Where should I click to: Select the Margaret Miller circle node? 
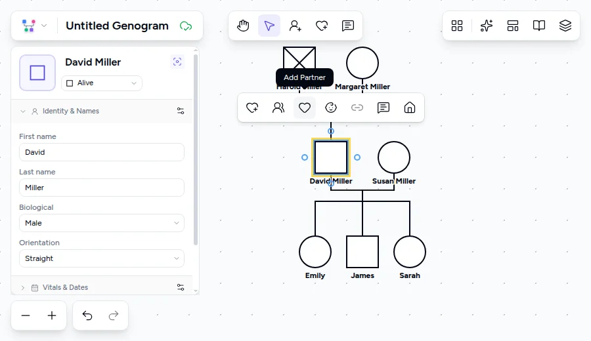362,63
